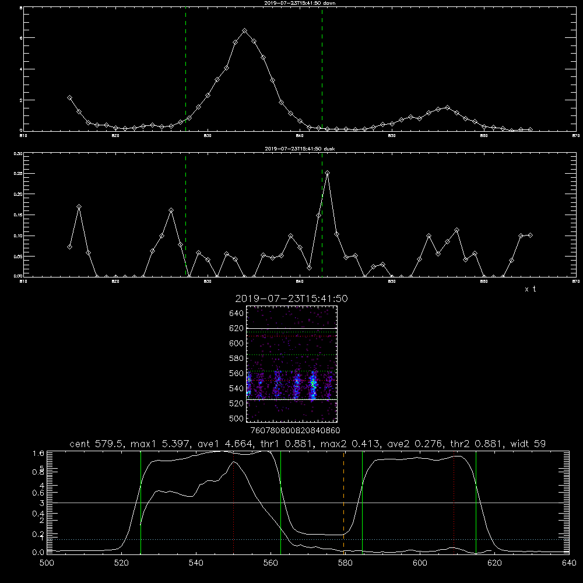
Task: Click heatmap y-axis label 620
Action: click(237, 328)
